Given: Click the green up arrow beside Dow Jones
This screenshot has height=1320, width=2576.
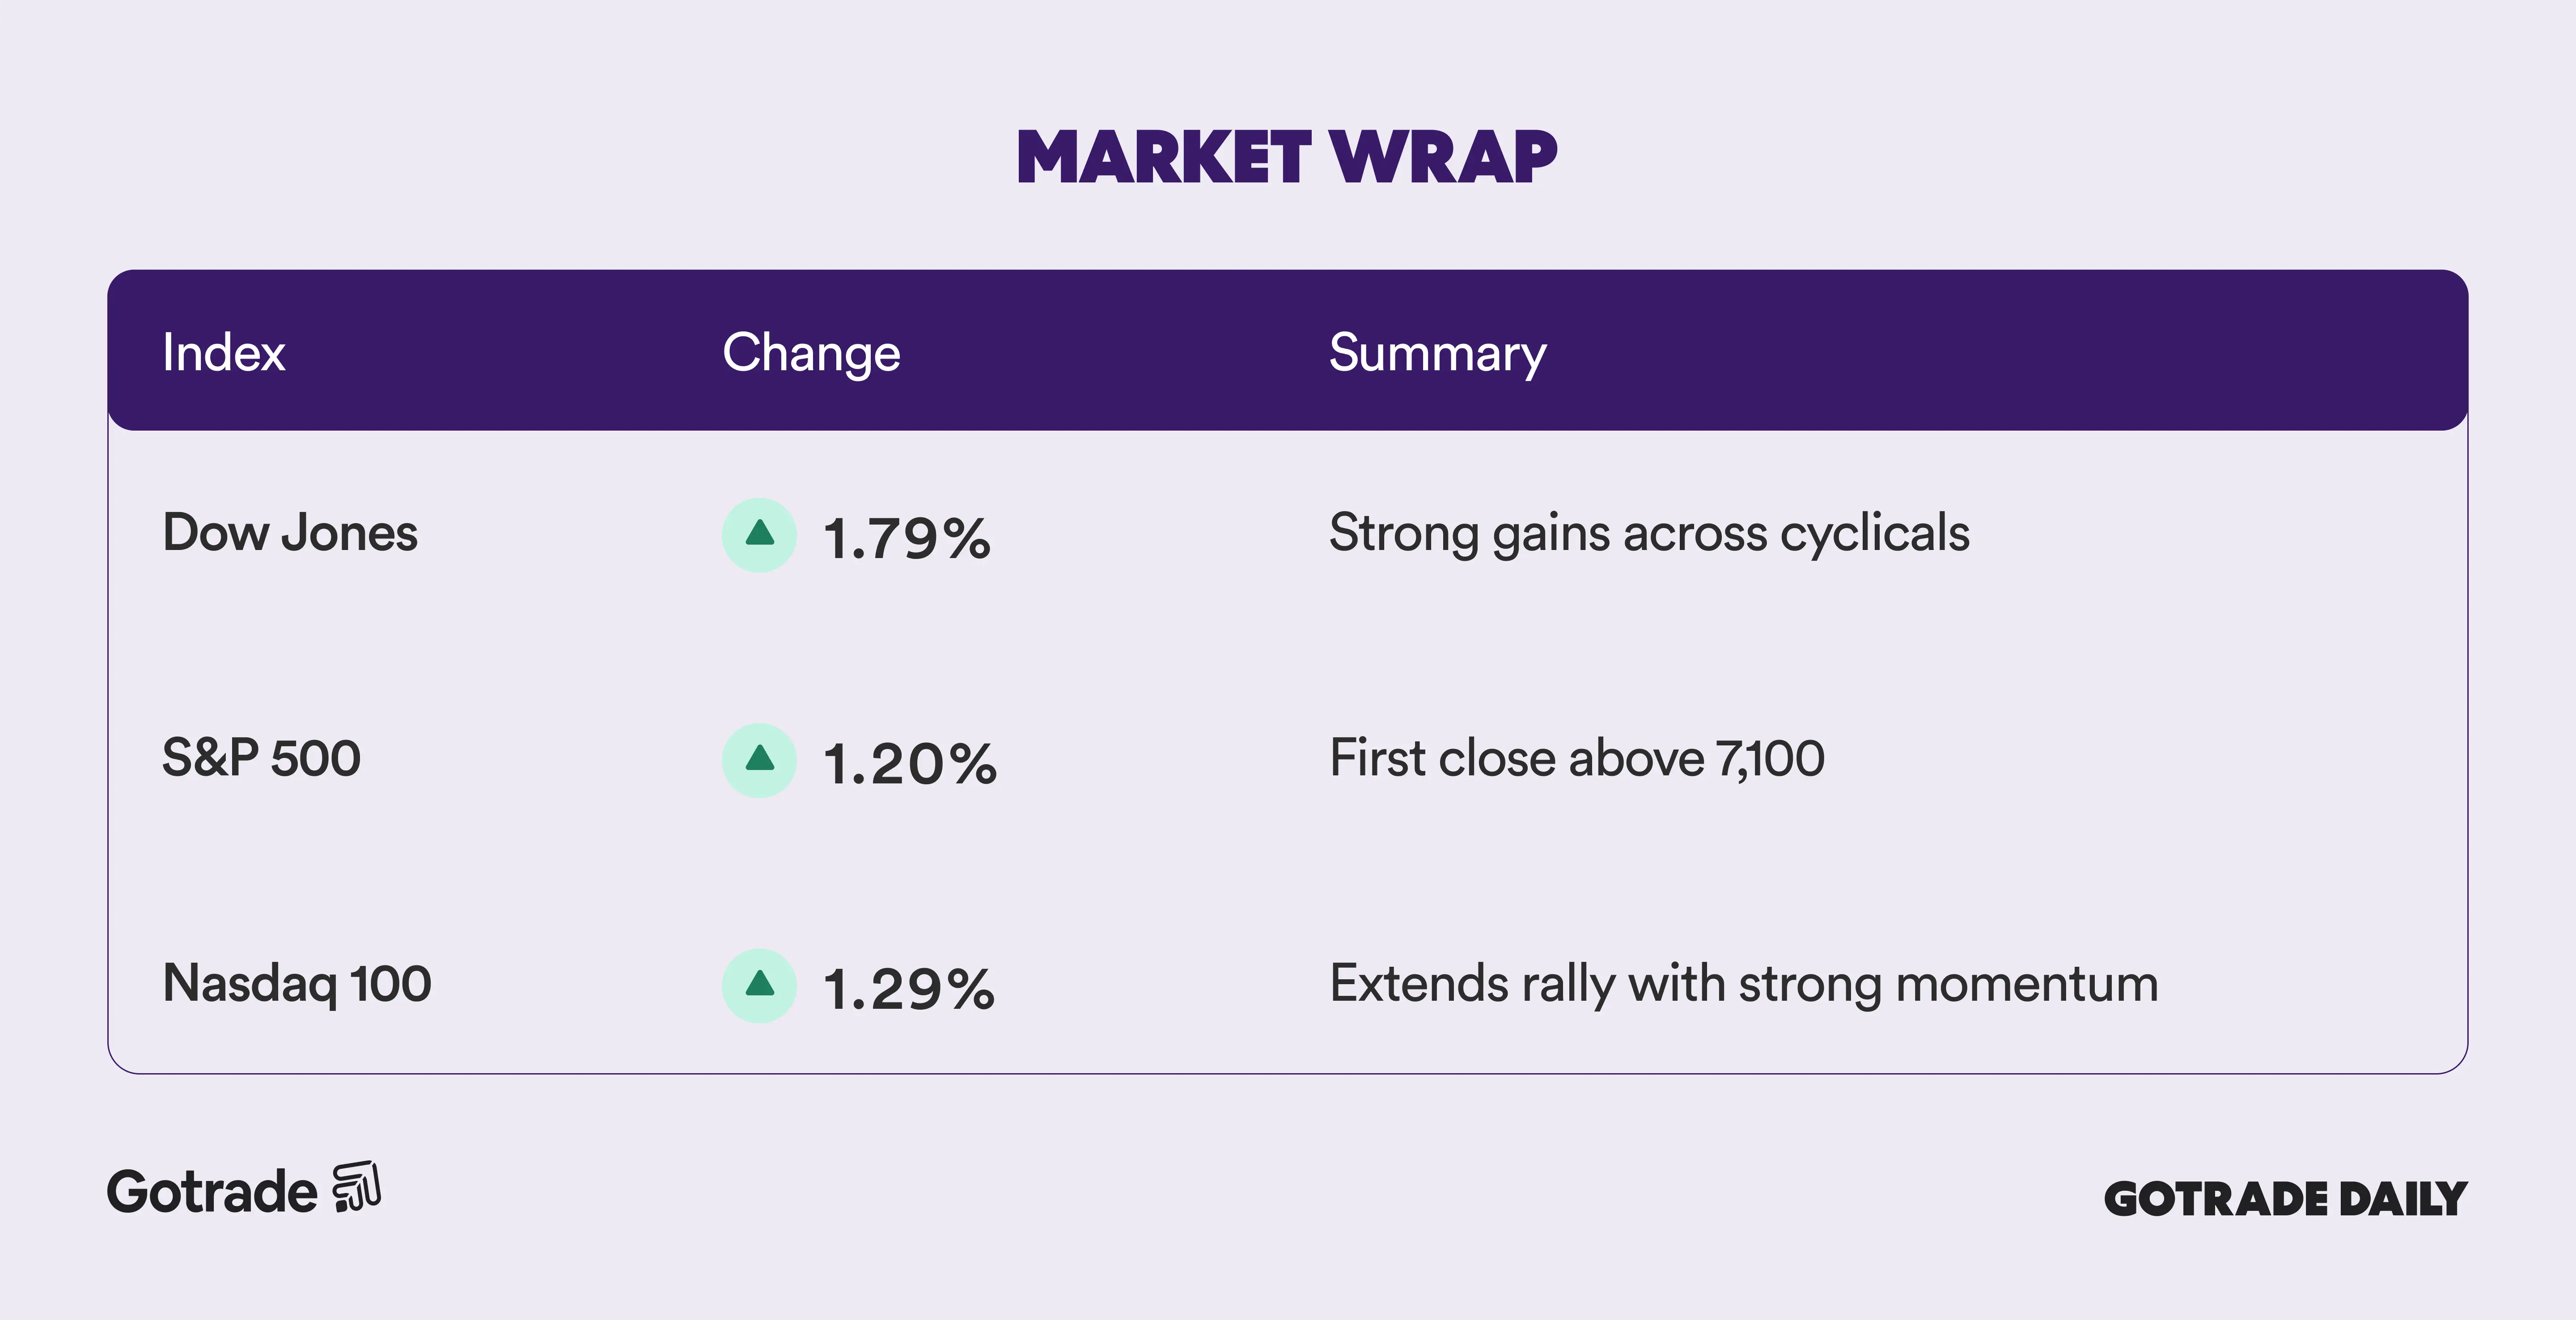Looking at the screenshot, I should click(759, 534).
